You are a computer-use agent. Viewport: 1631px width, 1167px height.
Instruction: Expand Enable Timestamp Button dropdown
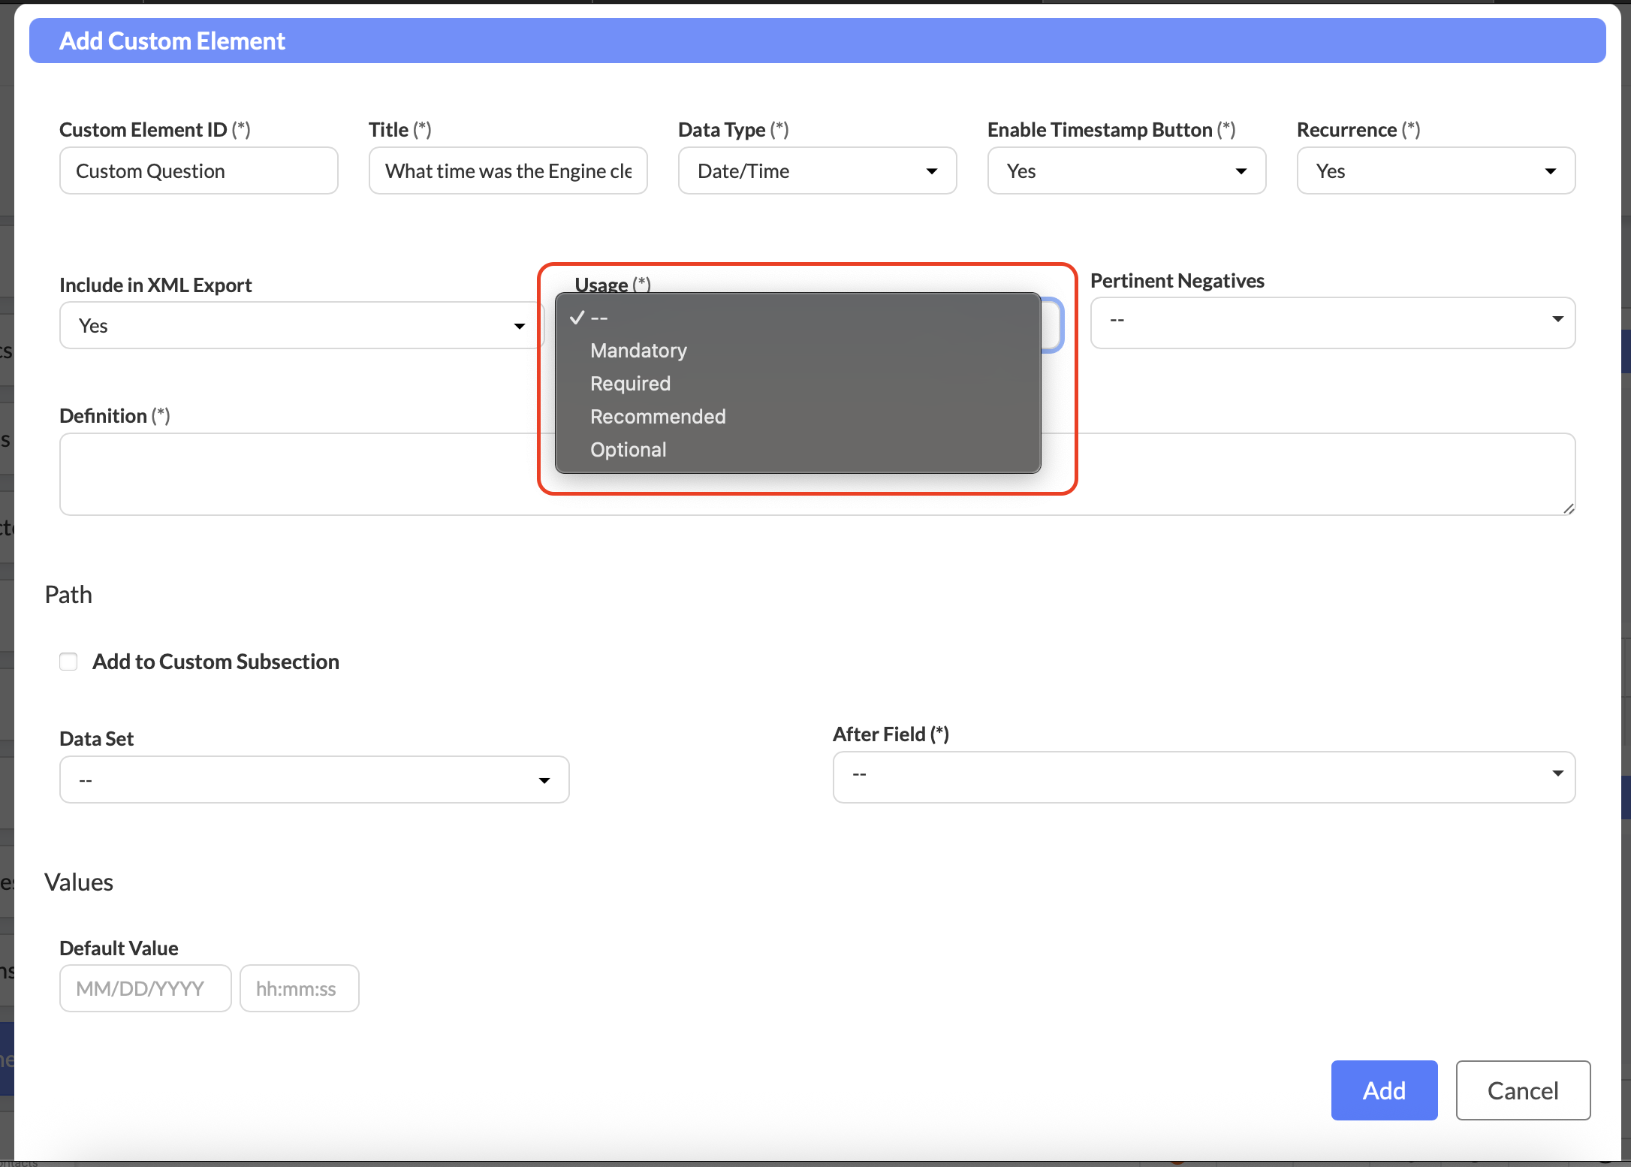(1126, 171)
